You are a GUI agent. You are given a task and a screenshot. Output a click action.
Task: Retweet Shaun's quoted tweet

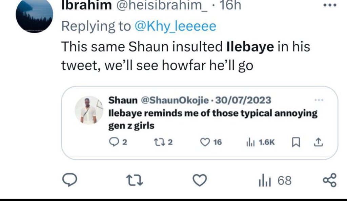click(163, 142)
